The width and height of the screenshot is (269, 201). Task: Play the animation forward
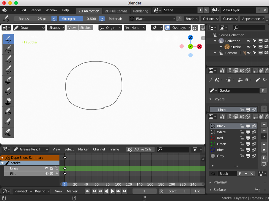click(x=112, y=191)
